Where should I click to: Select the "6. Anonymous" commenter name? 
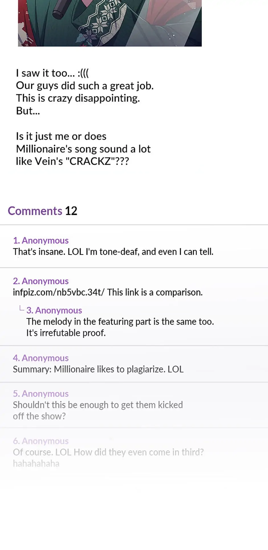point(41,441)
